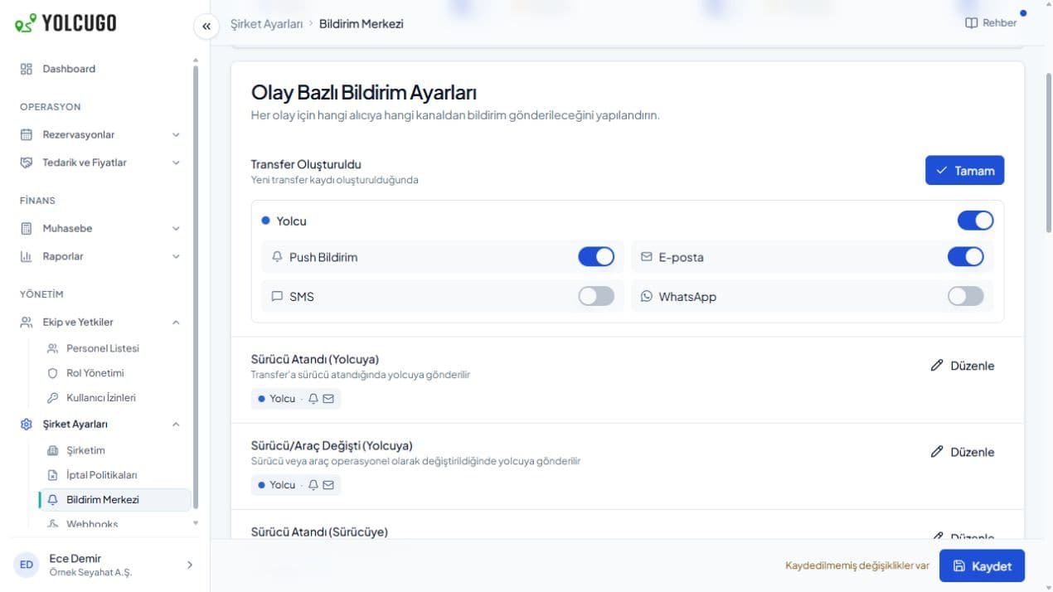This screenshot has height=592, width=1053.
Task: Collapse the Şirket Ayarları chevron
Action: (x=176, y=424)
